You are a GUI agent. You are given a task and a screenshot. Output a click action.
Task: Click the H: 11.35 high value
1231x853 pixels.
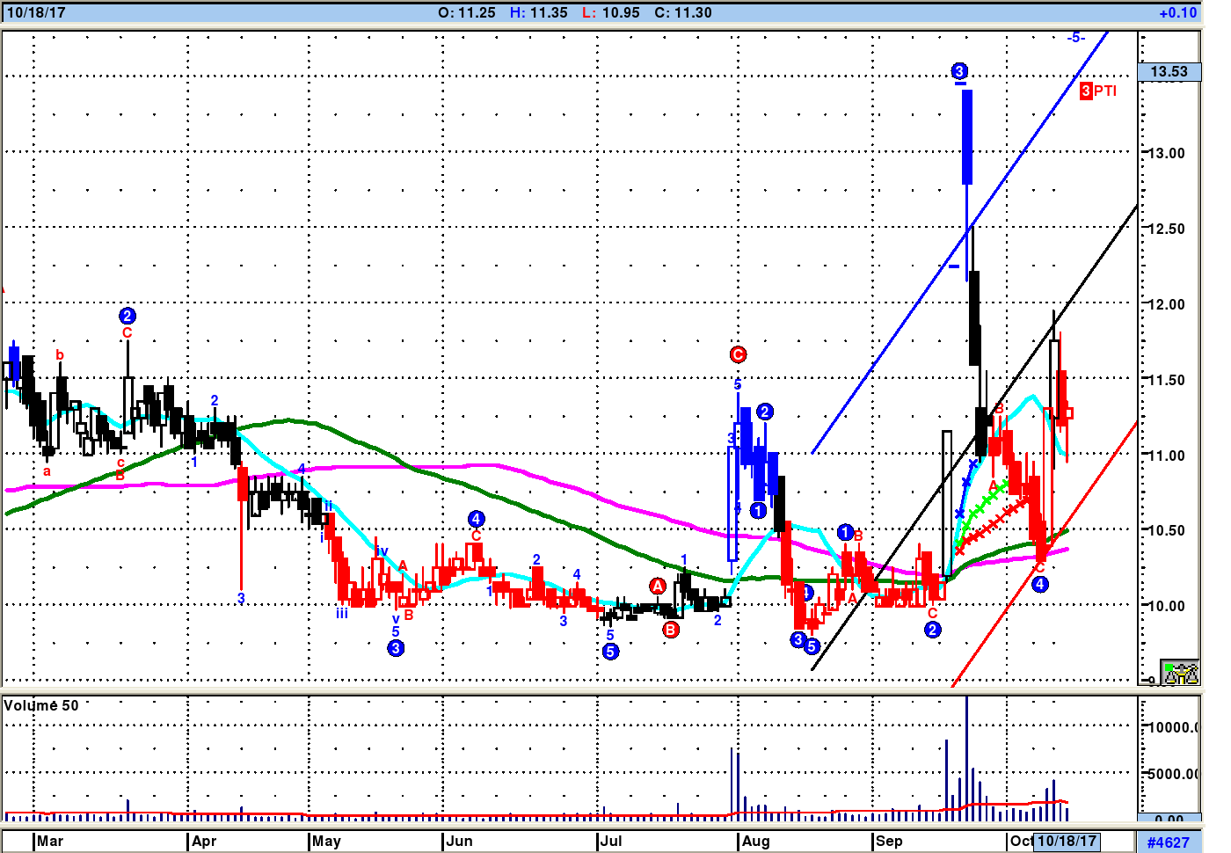click(x=539, y=12)
